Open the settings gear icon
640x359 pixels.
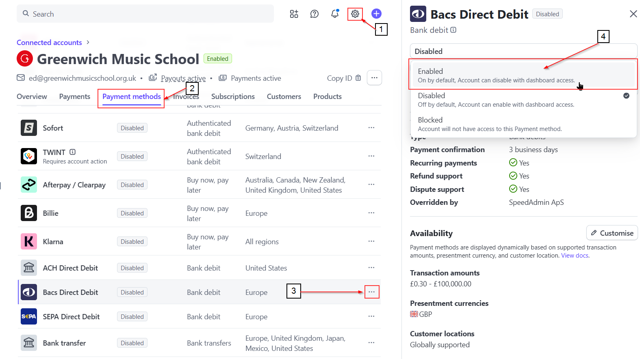click(x=355, y=14)
